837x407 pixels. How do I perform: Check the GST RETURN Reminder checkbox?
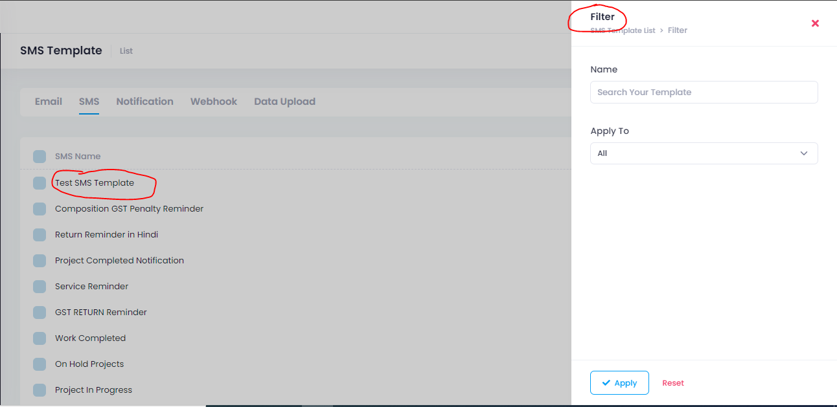[40, 313]
